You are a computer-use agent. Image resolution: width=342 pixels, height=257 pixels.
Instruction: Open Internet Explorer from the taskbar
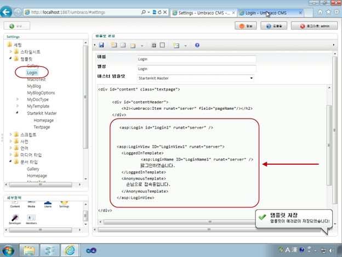pyautogui.click(x=70, y=250)
